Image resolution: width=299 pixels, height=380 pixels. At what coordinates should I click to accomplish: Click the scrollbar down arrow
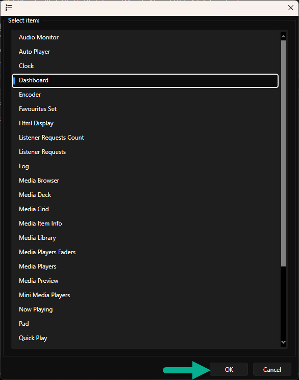[x=283, y=342]
